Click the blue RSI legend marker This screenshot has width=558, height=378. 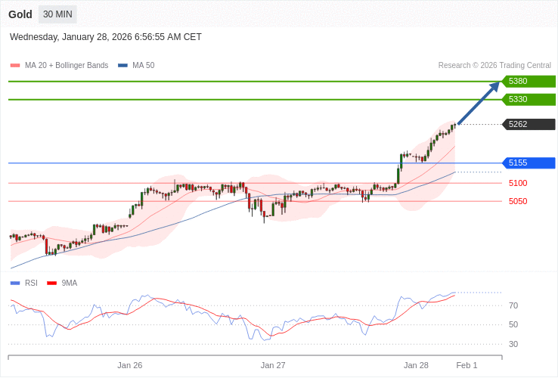15,283
